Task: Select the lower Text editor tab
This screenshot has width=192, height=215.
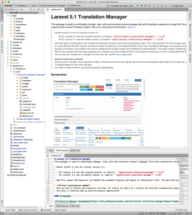Action: 51,206
